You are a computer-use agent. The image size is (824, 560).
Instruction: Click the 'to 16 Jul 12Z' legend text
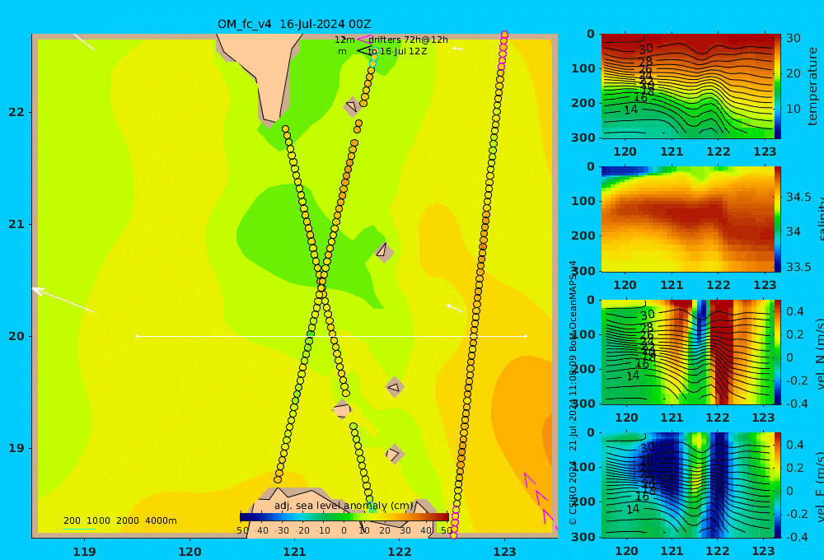coord(397,52)
